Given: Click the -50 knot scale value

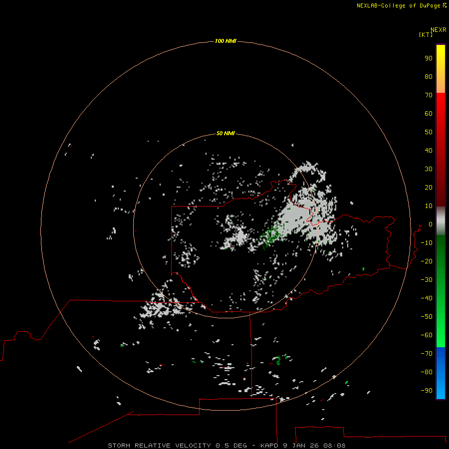Looking at the screenshot, I should point(427,317).
